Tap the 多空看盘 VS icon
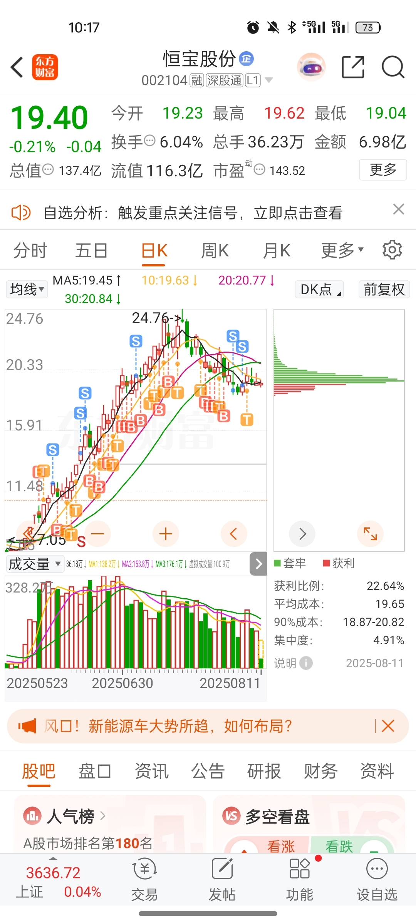Screen dimensions: 416x924 [231, 816]
